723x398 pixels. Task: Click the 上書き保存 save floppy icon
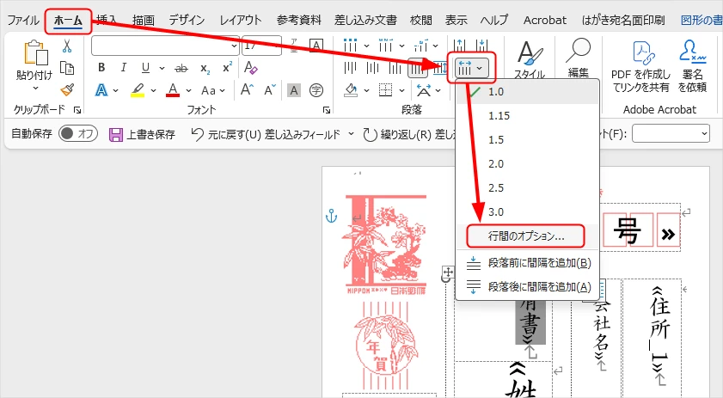click(116, 135)
